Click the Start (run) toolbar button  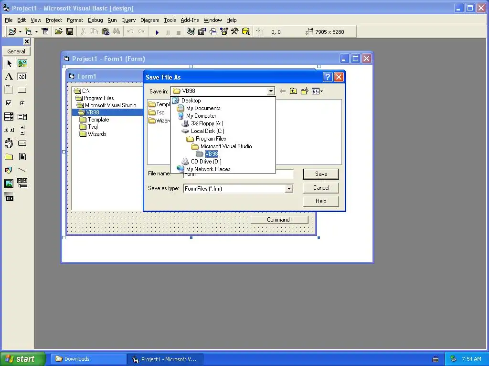tap(157, 32)
